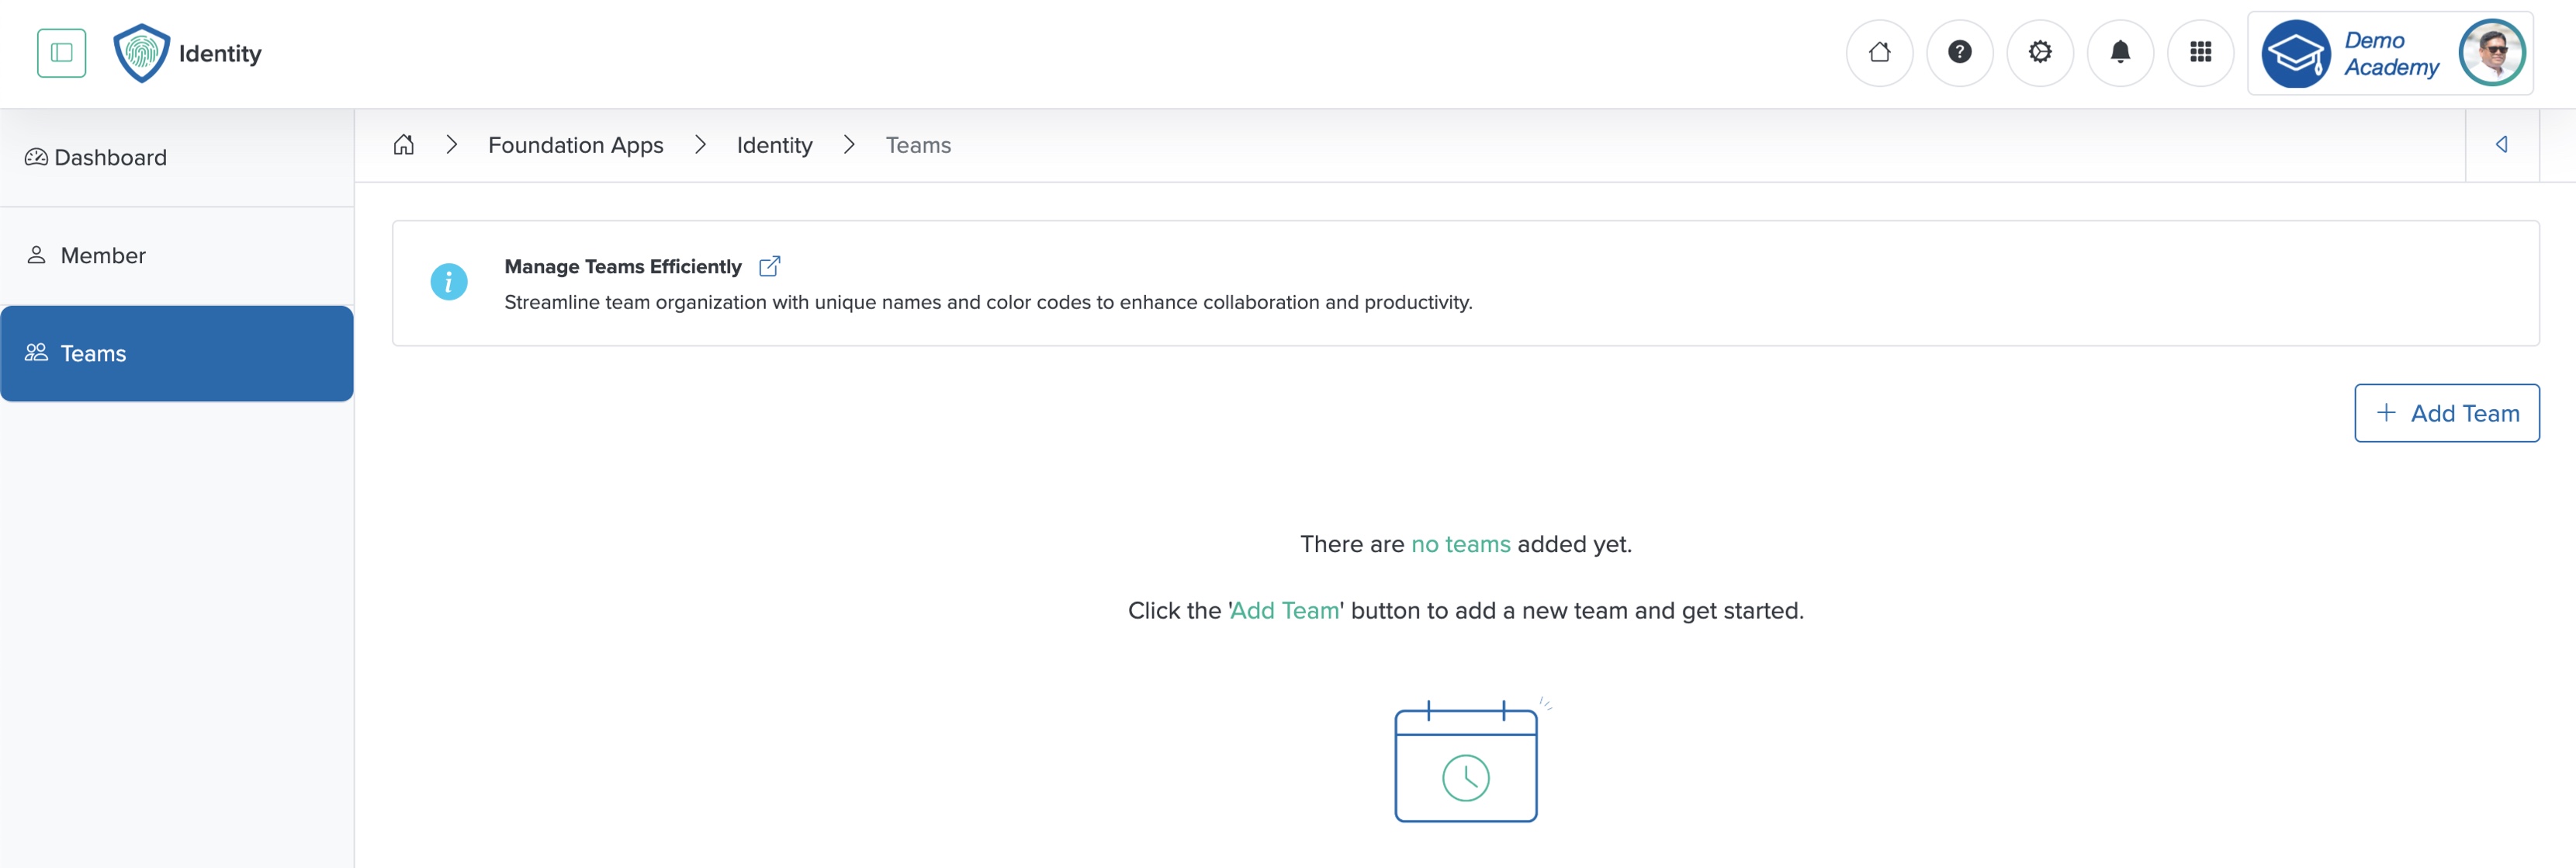Click the home icon in the breadcrumb

point(403,144)
